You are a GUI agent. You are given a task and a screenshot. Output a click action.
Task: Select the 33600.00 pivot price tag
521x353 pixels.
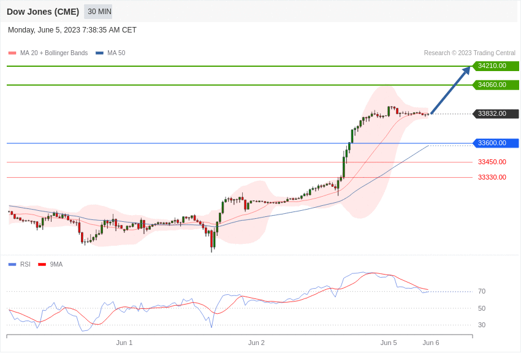pos(496,143)
